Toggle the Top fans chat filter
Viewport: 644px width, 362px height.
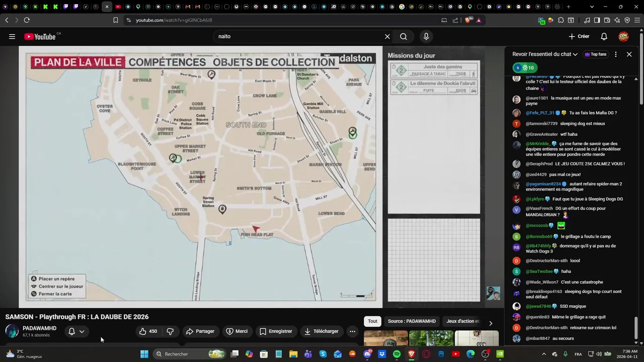pos(595,54)
